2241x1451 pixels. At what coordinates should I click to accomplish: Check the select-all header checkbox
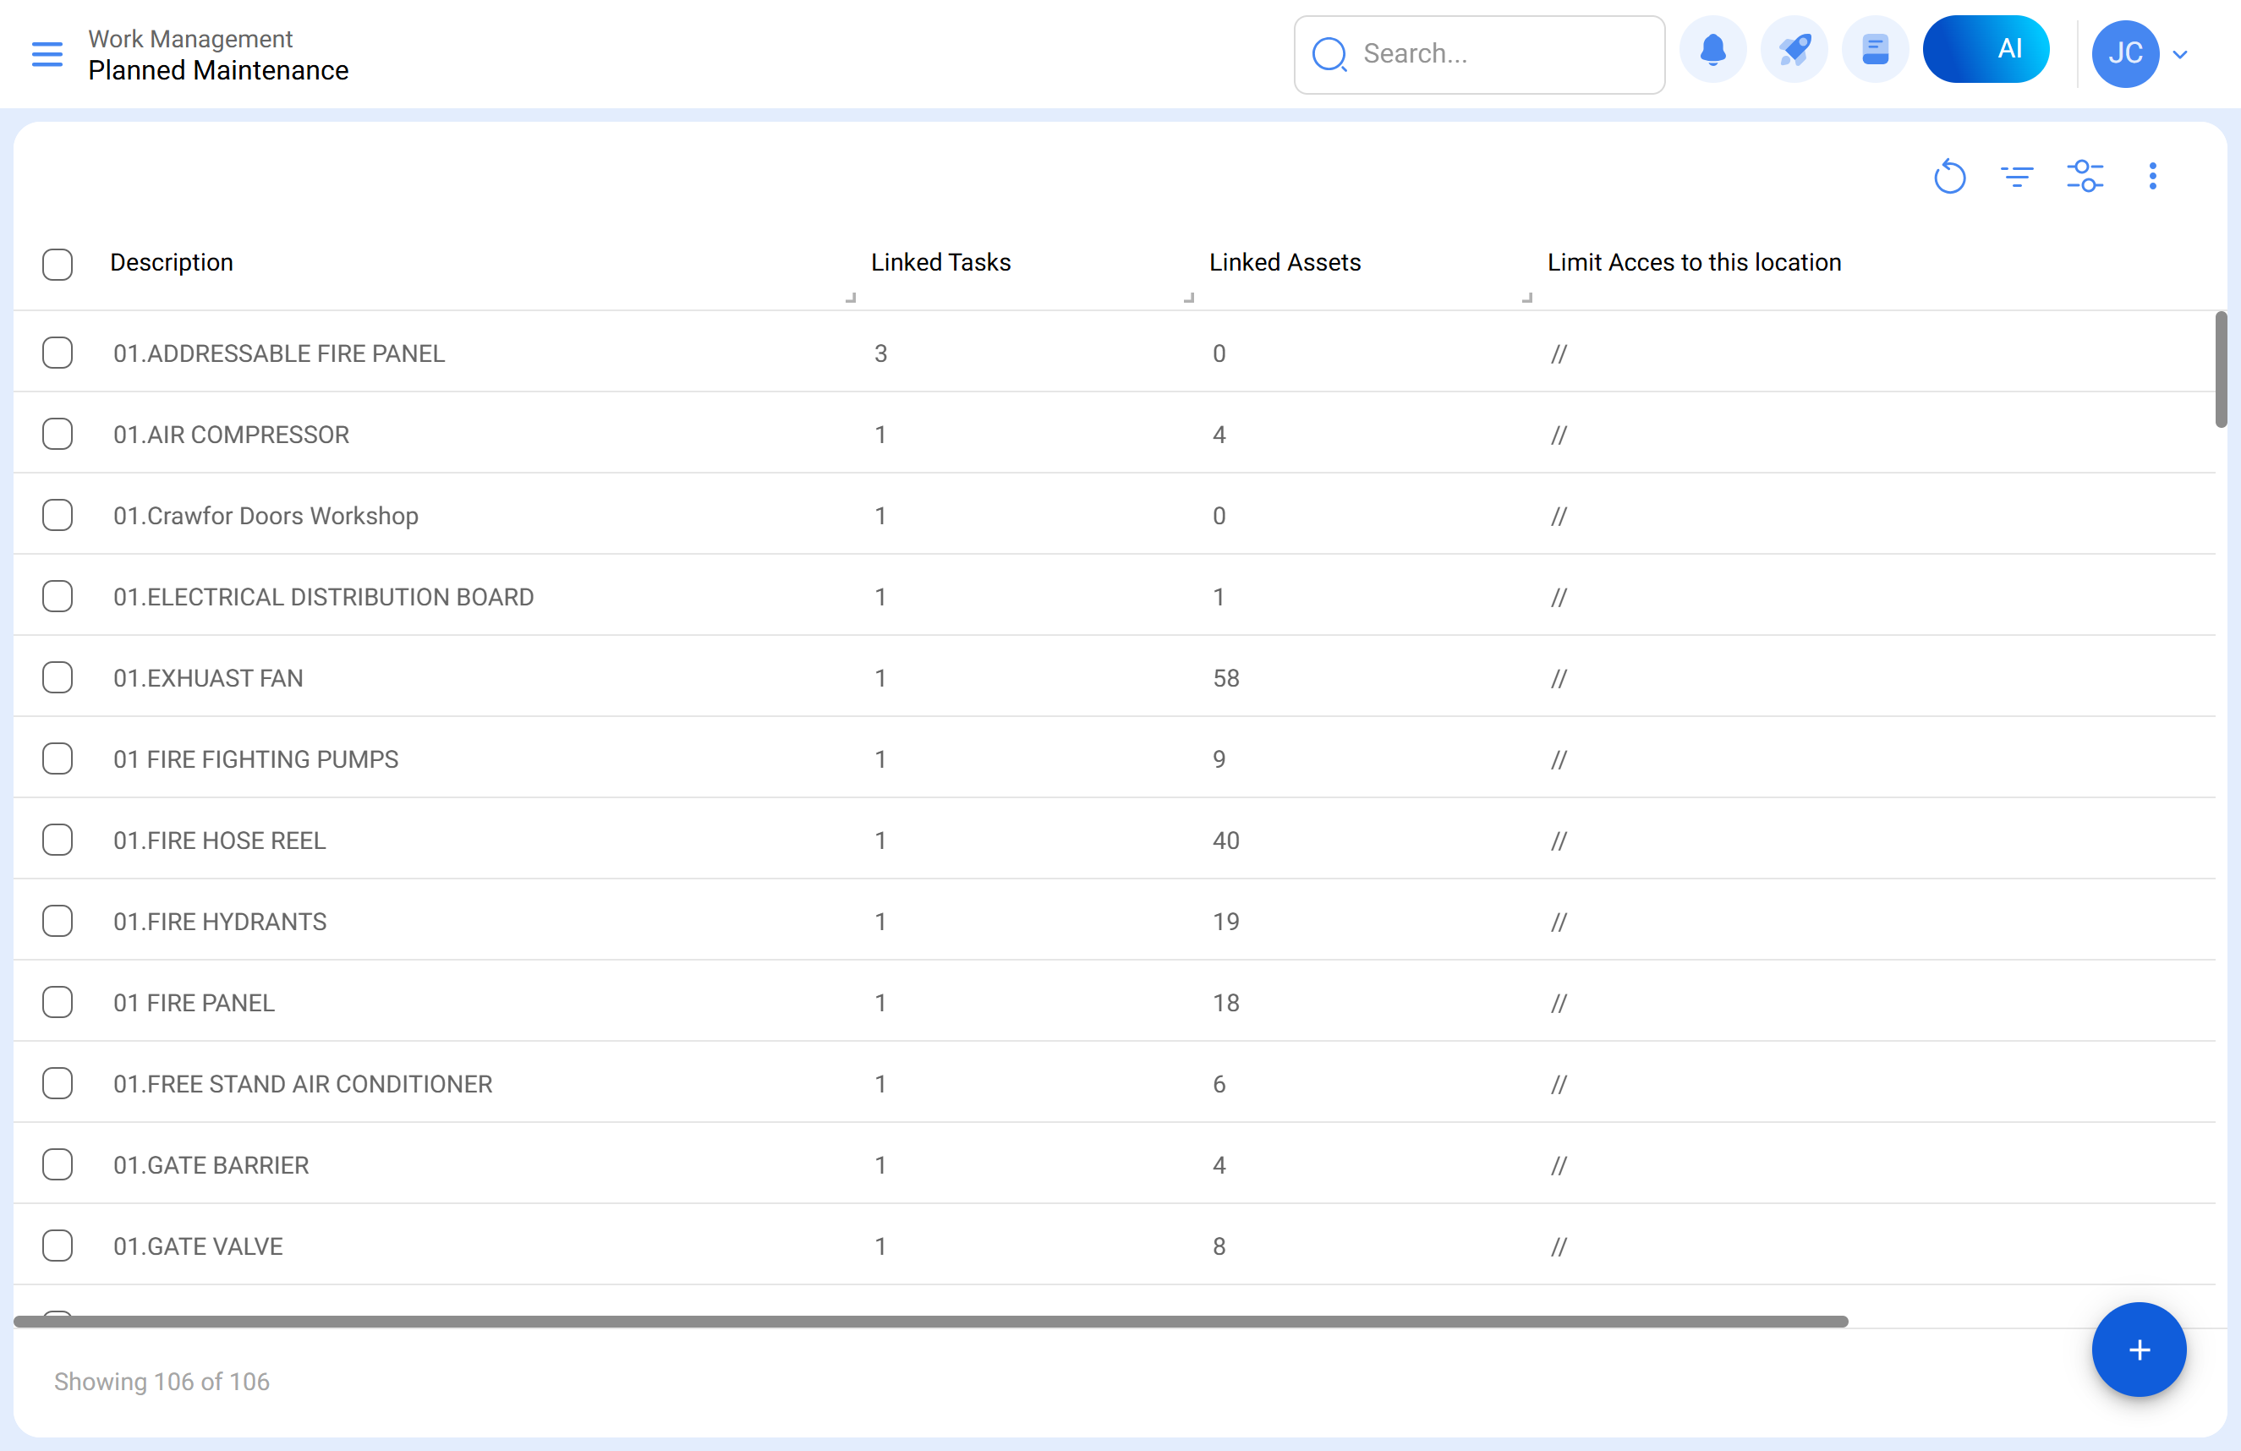pyautogui.click(x=58, y=264)
